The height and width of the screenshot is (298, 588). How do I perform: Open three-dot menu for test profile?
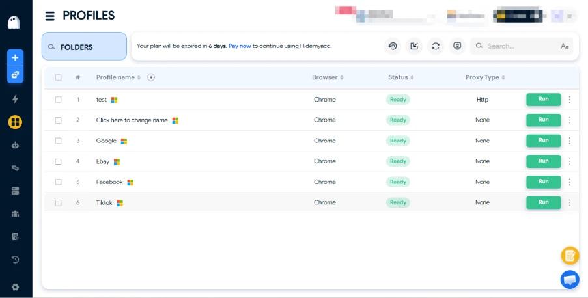(x=570, y=100)
